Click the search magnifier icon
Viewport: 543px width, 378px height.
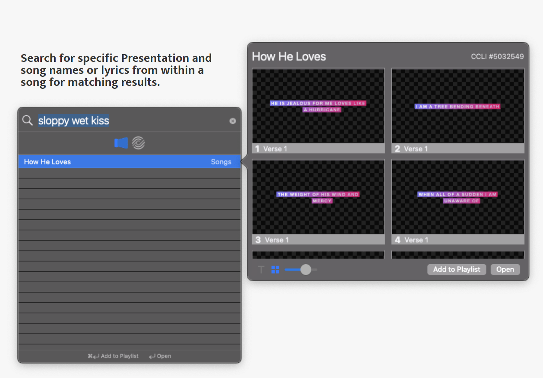click(27, 120)
